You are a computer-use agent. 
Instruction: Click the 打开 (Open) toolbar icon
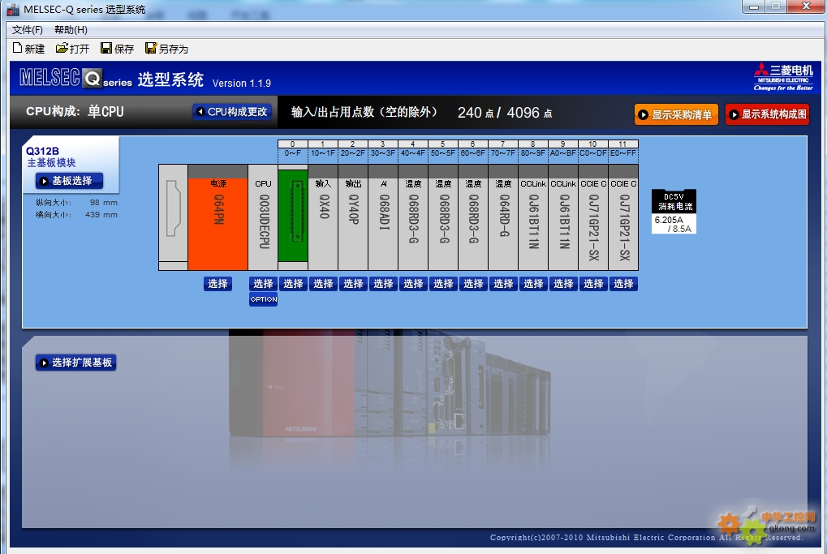(x=72, y=49)
